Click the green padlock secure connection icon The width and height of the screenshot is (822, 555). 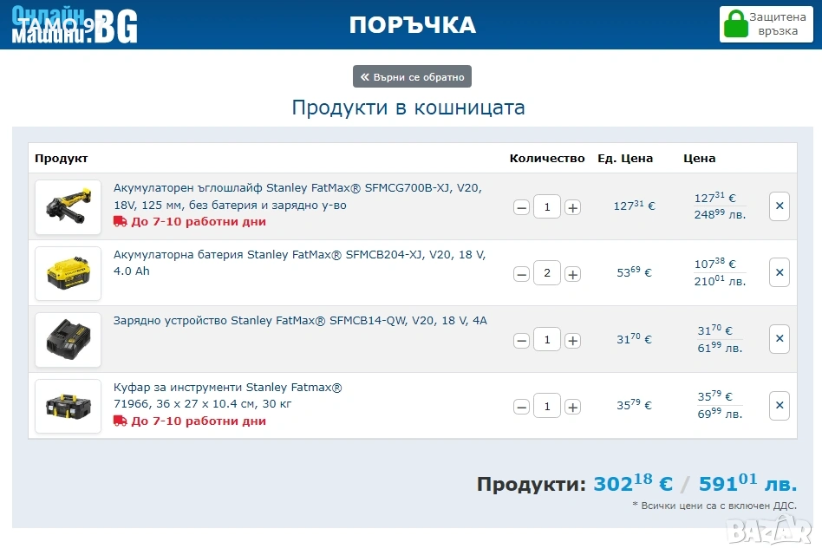735,24
